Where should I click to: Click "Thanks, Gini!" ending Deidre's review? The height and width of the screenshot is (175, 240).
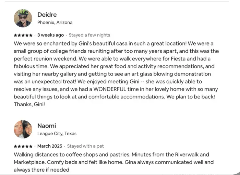(x=29, y=104)
